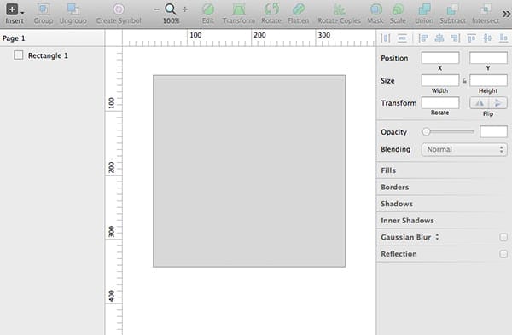Apply the Subtract boolean operation
Screen dimensions: 512x335
(x=452, y=9)
